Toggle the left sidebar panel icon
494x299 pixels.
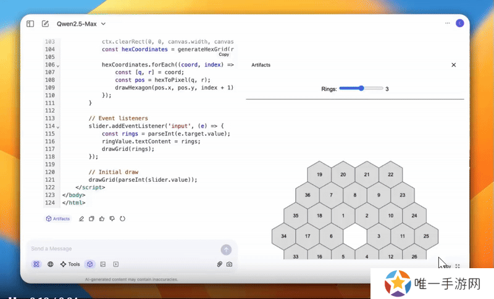pos(30,24)
